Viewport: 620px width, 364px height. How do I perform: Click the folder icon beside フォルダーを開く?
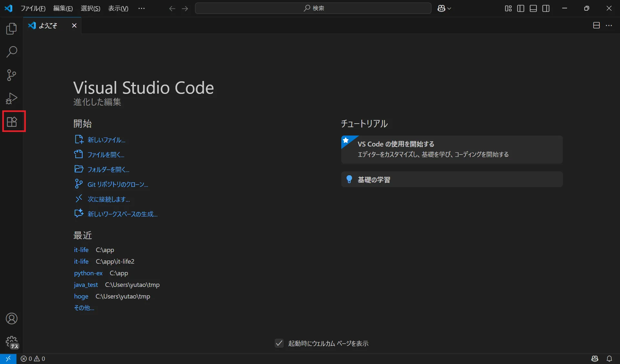[79, 169]
